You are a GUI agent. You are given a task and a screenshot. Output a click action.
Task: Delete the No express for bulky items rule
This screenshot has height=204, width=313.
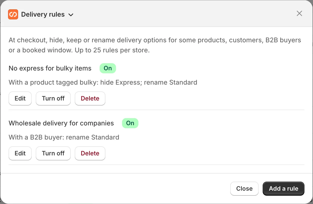pos(90,98)
